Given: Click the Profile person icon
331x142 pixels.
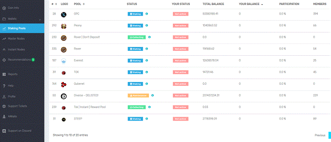Looking at the screenshot, I should (4, 97).
